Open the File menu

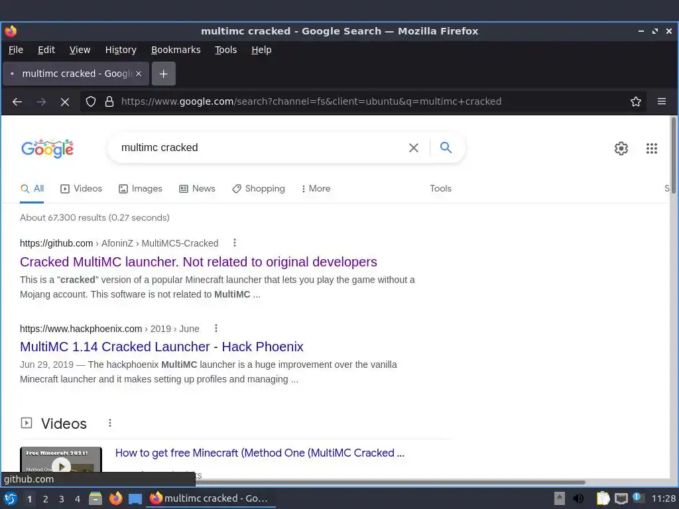point(16,50)
